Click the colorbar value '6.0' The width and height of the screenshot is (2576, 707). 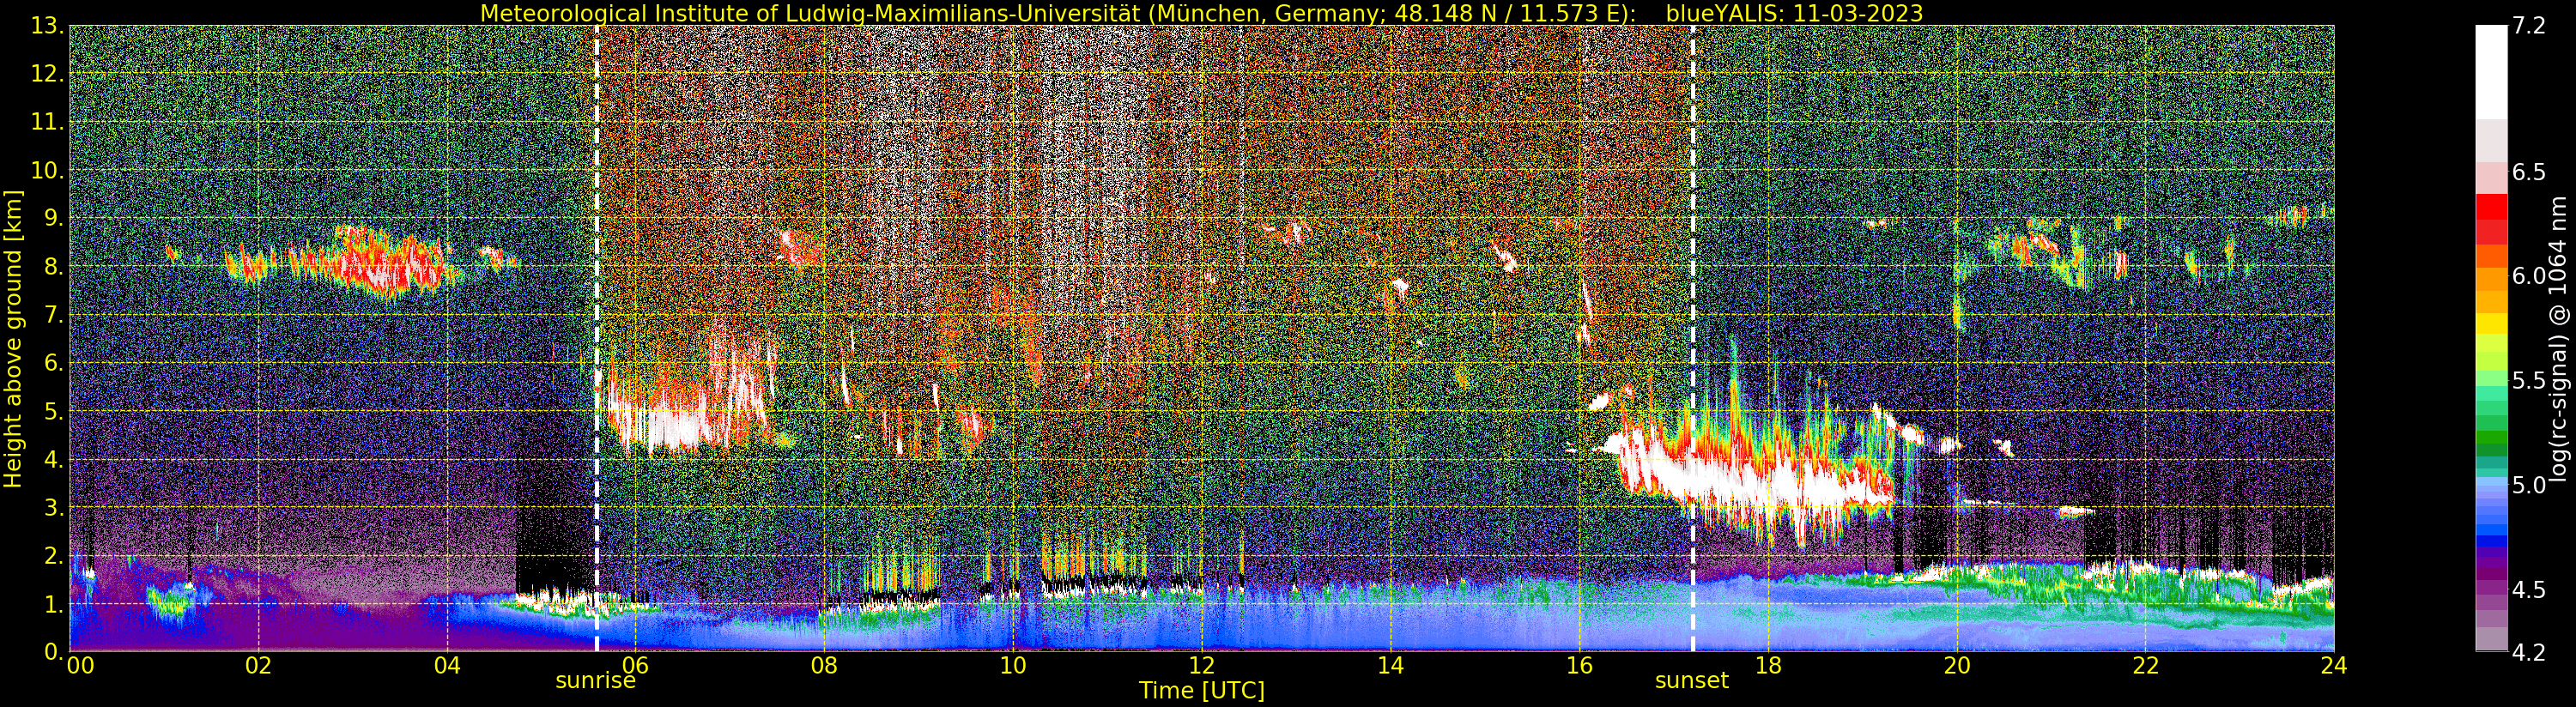click(x=2528, y=276)
